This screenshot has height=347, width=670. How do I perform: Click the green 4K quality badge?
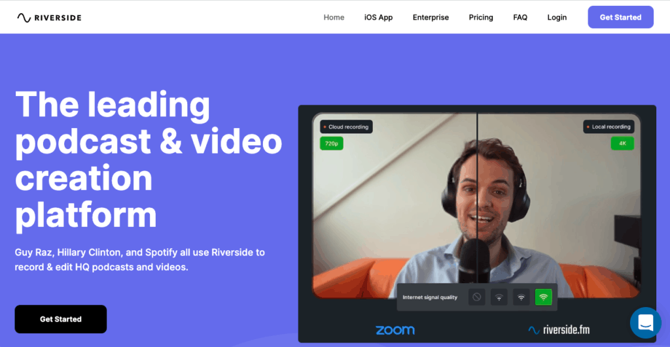click(x=622, y=143)
